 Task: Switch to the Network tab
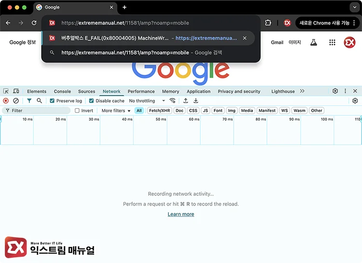(x=111, y=91)
